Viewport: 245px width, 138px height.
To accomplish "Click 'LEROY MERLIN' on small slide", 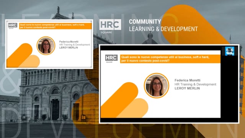I will tap(69, 48).
